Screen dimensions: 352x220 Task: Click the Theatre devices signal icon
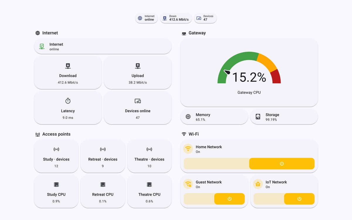pyautogui.click(x=149, y=149)
